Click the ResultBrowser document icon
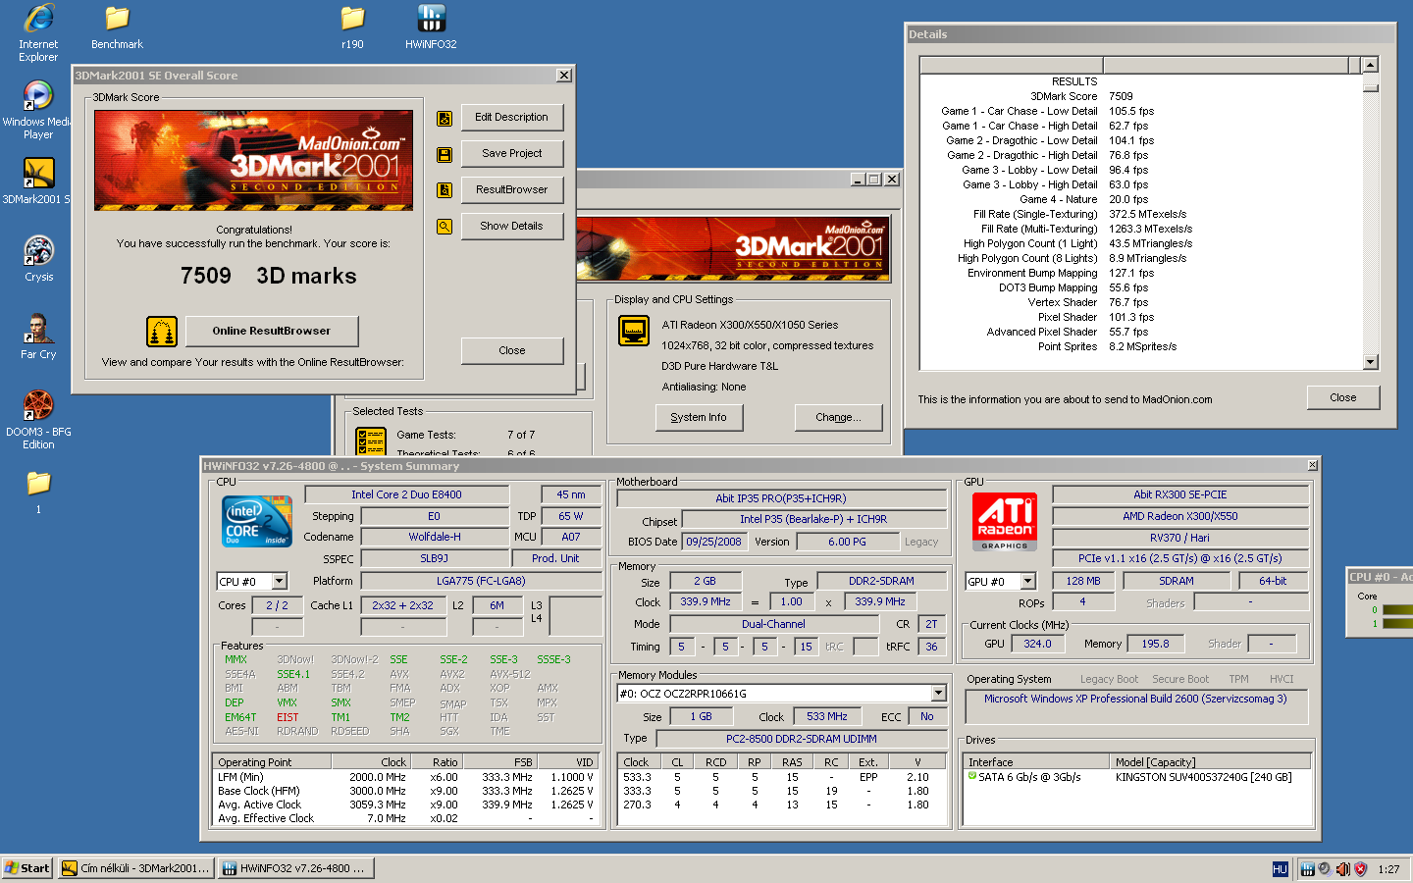This screenshot has height=883, width=1413. (x=445, y=190)
